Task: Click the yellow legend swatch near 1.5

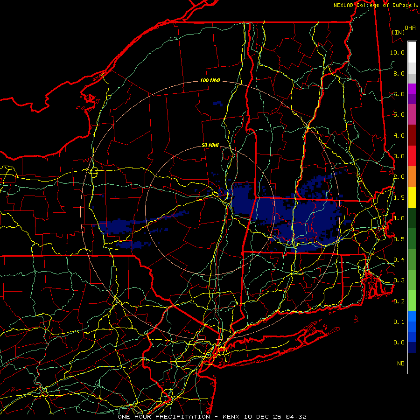Action: (412, 197)
